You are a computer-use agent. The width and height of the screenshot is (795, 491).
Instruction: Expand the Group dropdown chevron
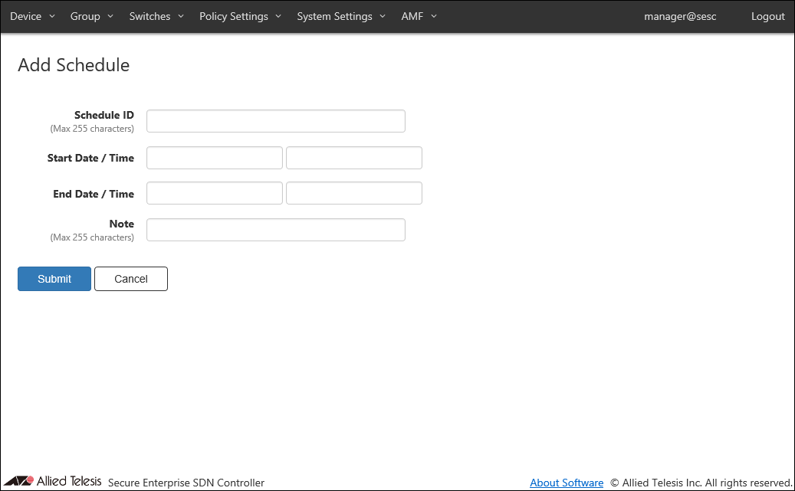110,17
